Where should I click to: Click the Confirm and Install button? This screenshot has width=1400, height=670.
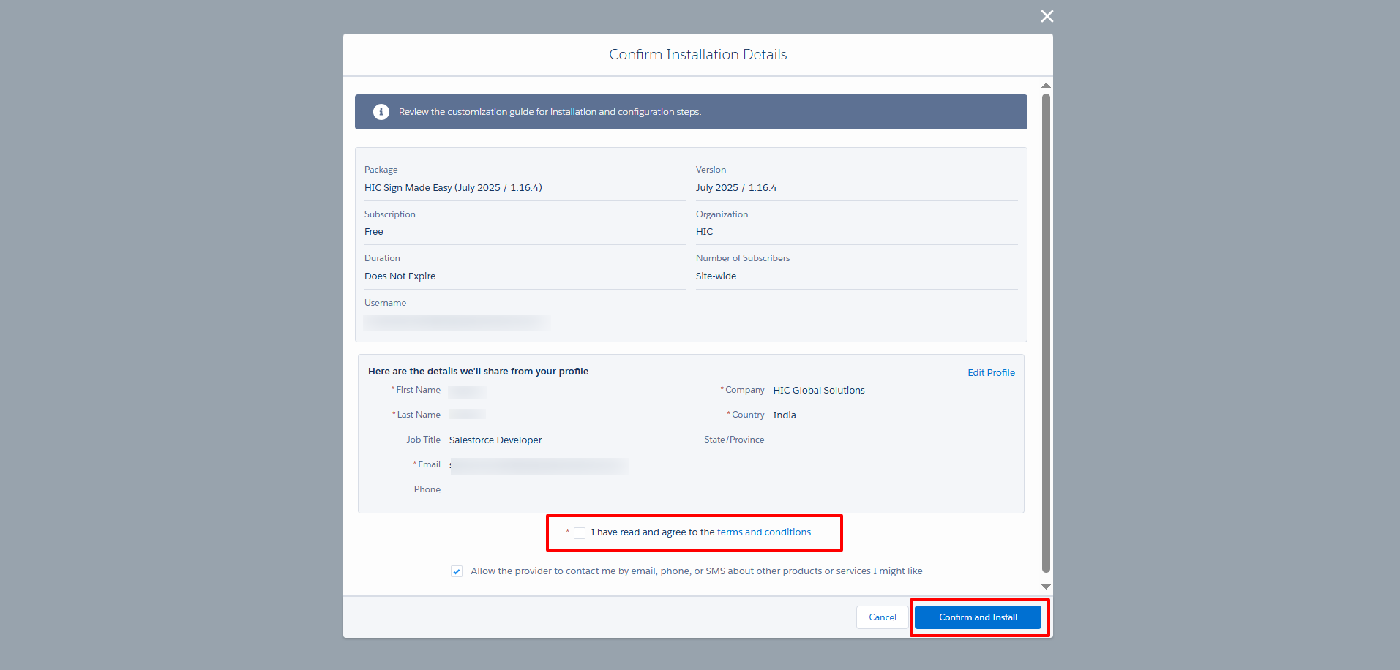977,617
